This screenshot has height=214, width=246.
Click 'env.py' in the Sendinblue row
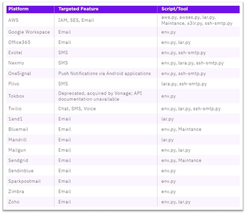point(169,171)
